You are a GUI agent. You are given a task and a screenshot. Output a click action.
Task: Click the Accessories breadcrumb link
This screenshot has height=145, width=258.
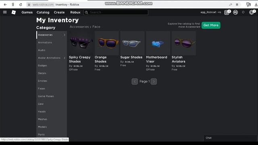click(x=79, y=27)
